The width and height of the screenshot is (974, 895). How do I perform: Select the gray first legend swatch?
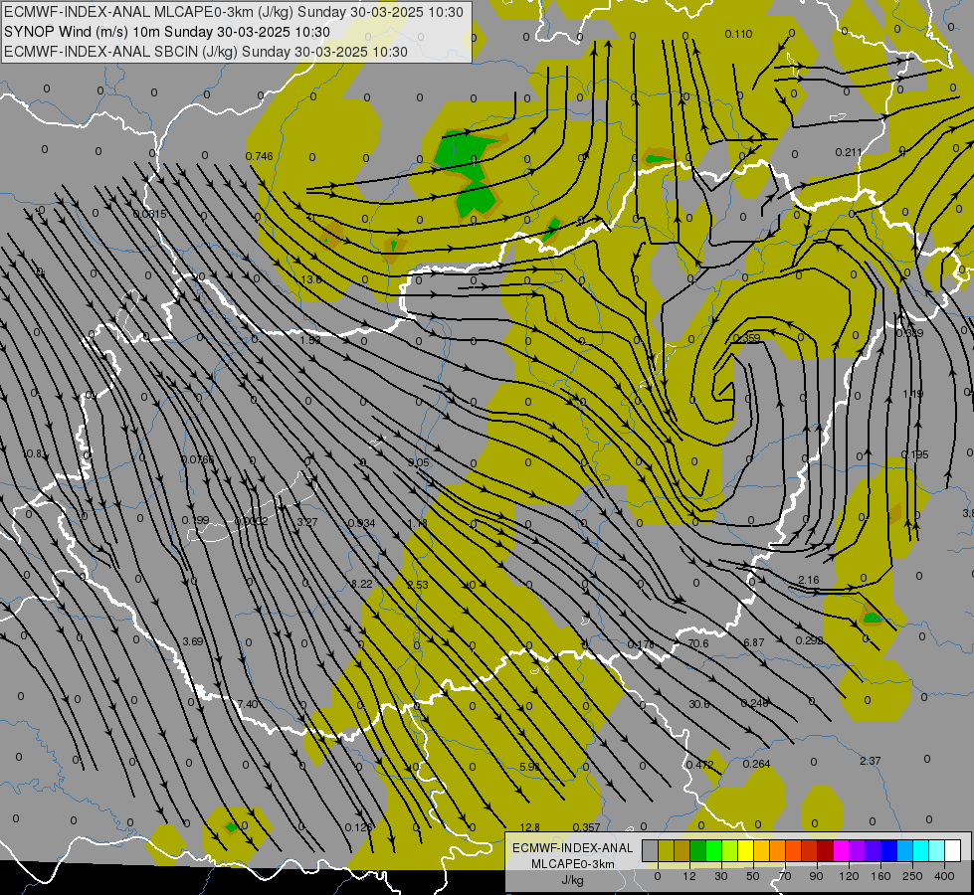point(650,850)
